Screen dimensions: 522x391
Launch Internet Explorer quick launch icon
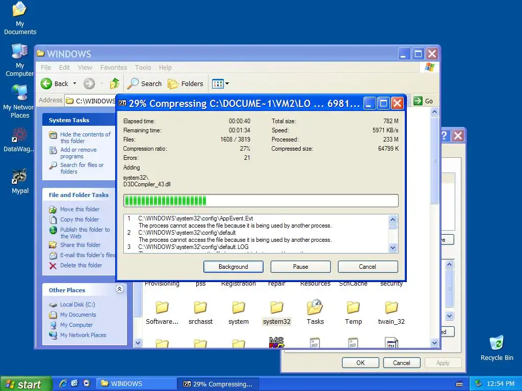(63, 383)
